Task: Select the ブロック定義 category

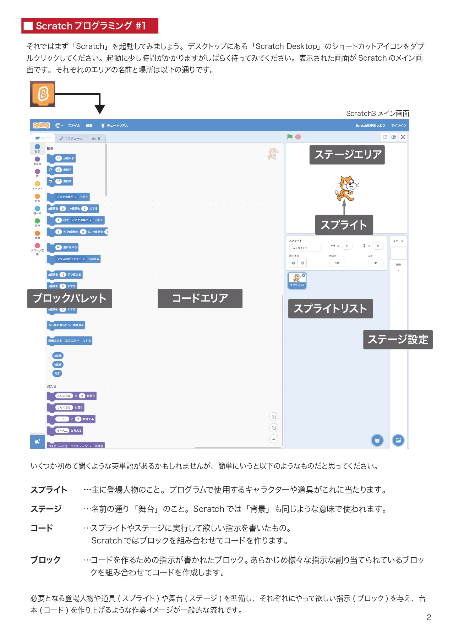Action: point(37,249)
